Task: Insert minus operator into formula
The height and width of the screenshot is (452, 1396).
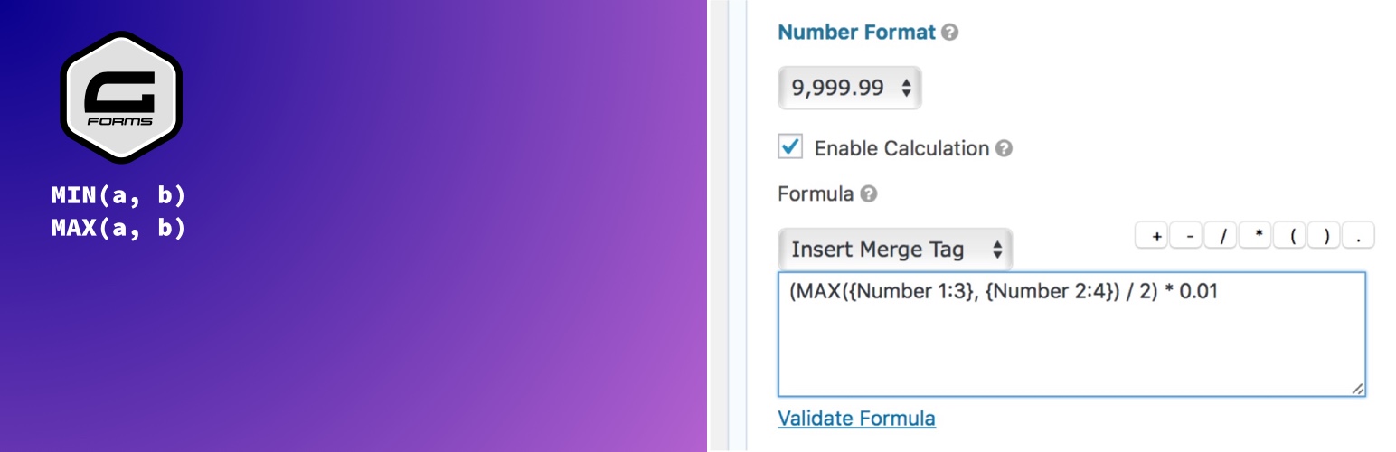Action: coord(1186,237)
